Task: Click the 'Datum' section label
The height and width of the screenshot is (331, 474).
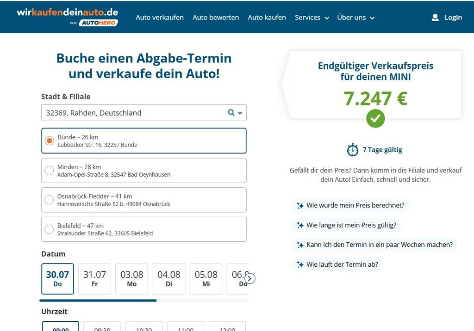Action: pos(53,254)
